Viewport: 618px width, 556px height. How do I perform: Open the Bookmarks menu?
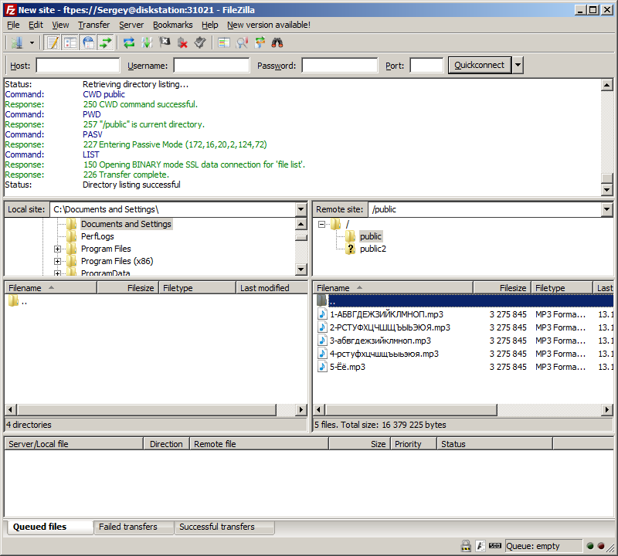click(x=172, y=25)
